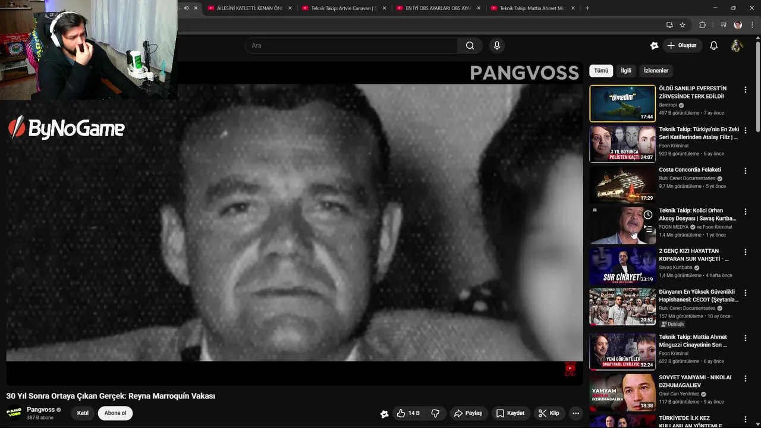
Task: Open a new browser tab
Action: 587,8
